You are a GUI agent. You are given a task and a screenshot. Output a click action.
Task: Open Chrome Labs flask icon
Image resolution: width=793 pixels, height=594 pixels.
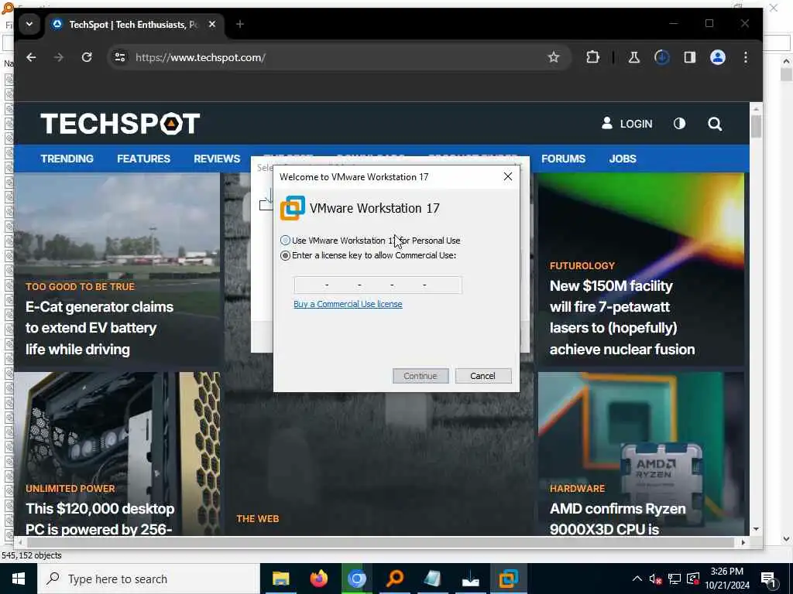(x=633, y=57)
